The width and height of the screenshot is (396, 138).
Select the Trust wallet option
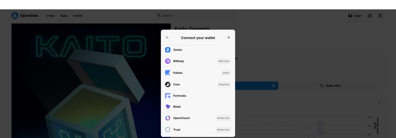click(198, 130)
